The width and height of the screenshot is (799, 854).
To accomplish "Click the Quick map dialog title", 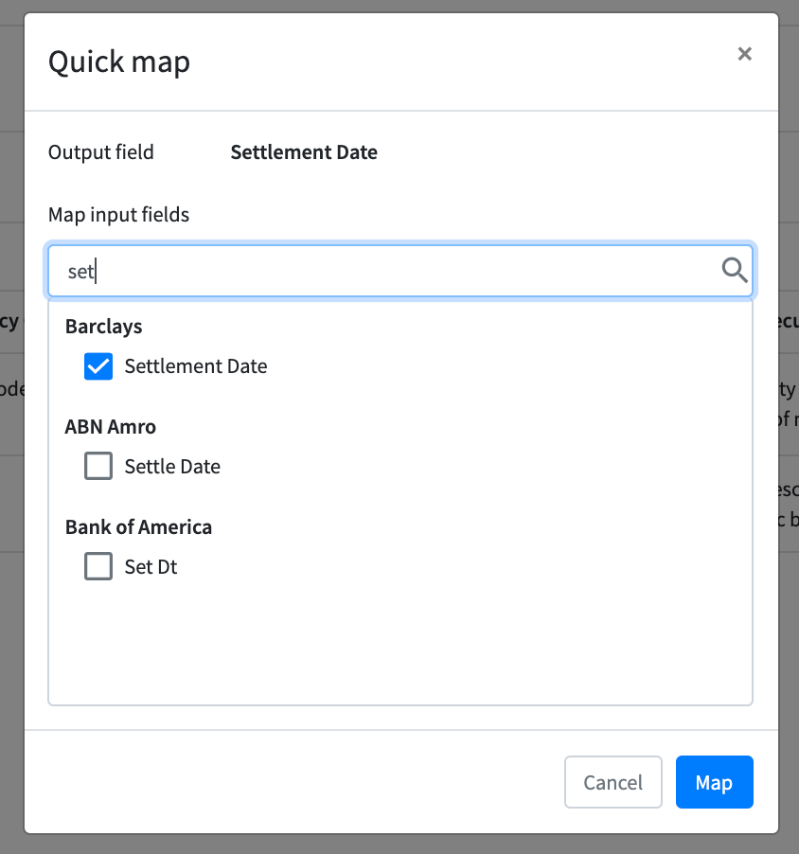I will point(119,62).
